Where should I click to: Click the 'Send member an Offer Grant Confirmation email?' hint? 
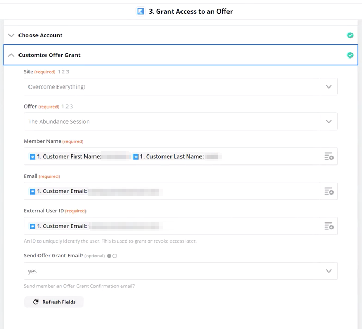[79, 286]
